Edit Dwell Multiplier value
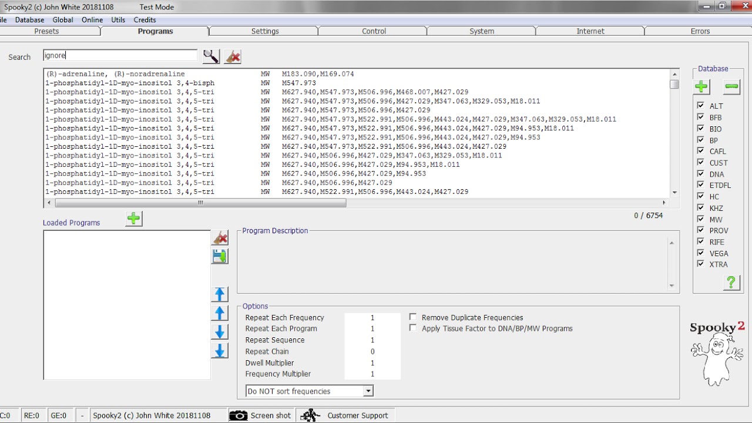 click(372, 363)
